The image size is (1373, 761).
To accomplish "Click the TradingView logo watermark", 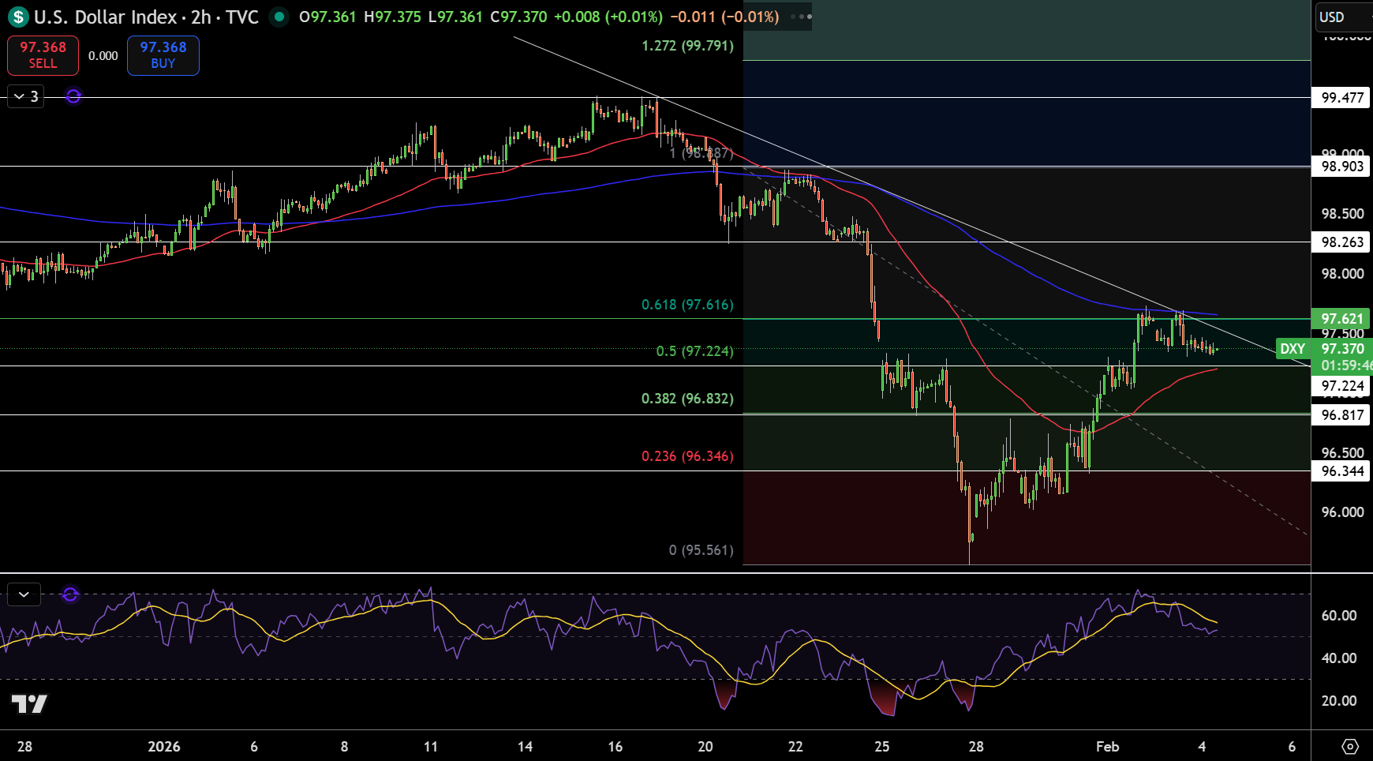I will (29, 703).
